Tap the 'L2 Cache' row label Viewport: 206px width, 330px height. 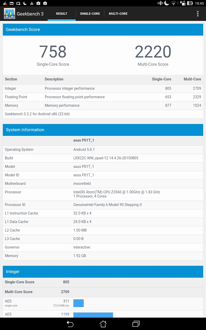click(x=12, y=230)
